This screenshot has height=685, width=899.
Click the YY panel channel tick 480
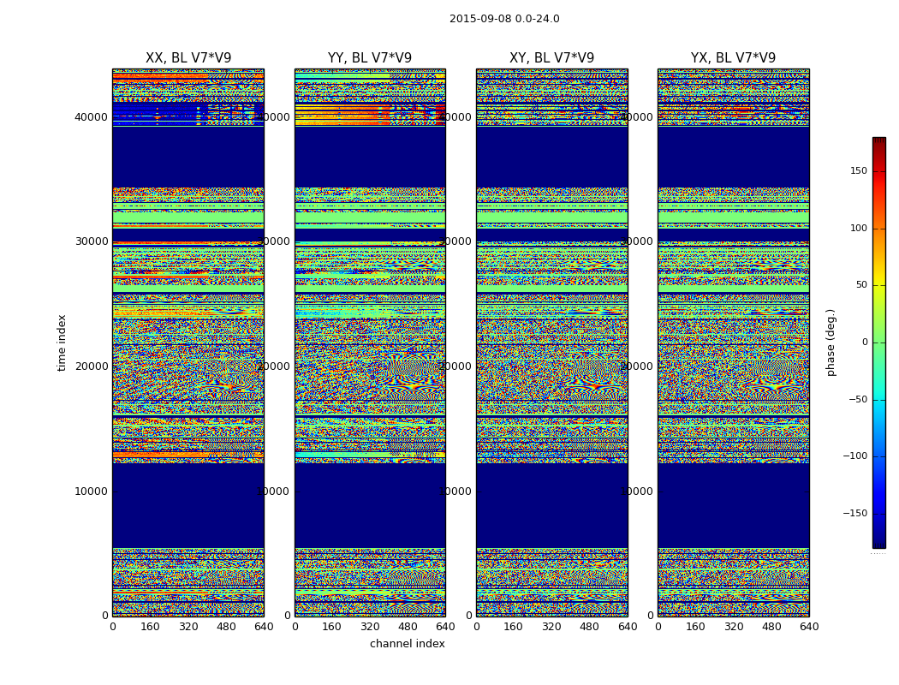coord(408,627)
